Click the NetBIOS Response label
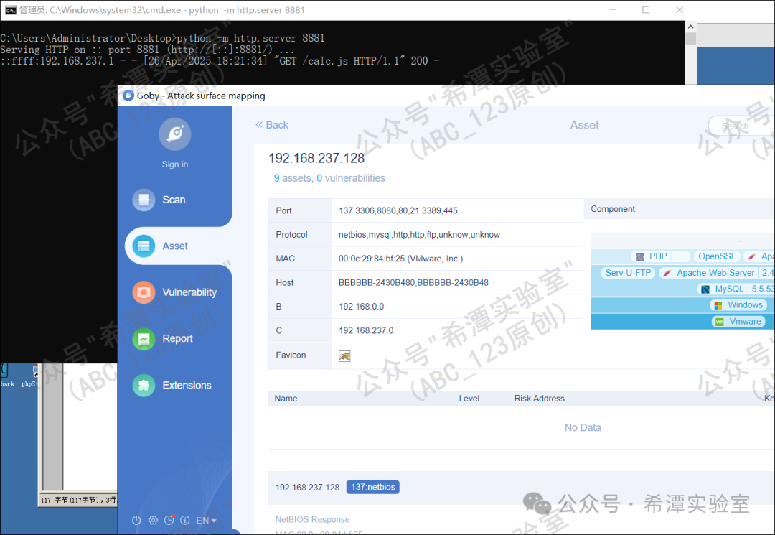Image resolution: width=775 pixels, height=535 pixels. tap(312, 520)
